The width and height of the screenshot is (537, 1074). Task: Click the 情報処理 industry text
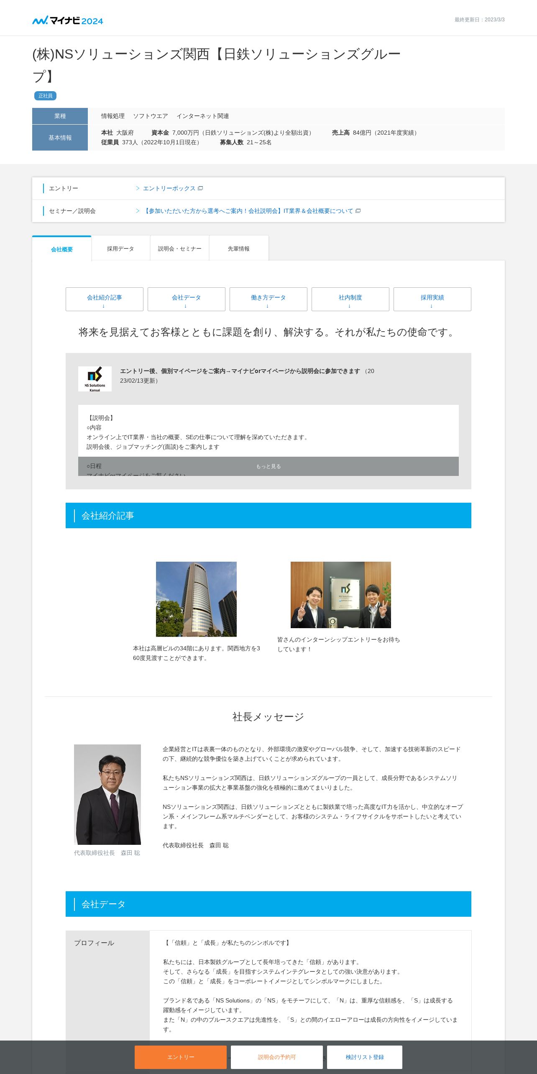coord(113,116)
